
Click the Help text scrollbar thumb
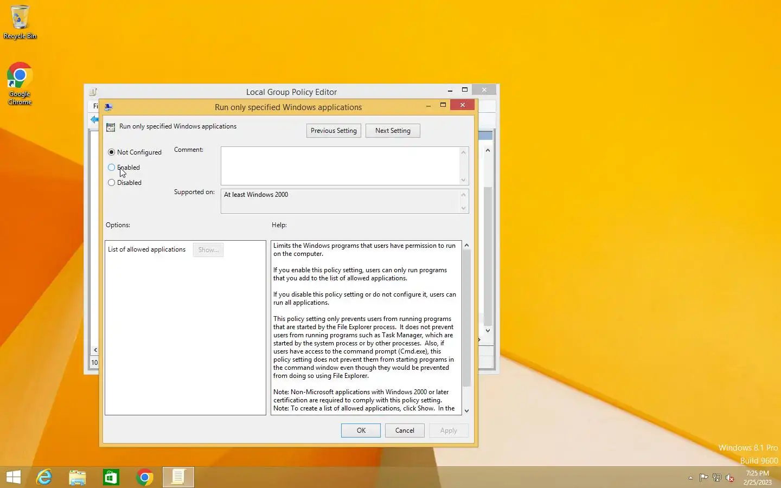click(x=466, y=318)
